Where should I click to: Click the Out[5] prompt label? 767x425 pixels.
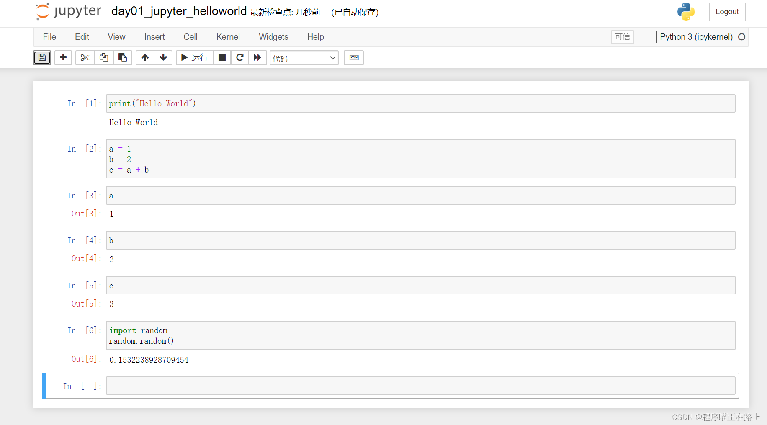(86, 304)
